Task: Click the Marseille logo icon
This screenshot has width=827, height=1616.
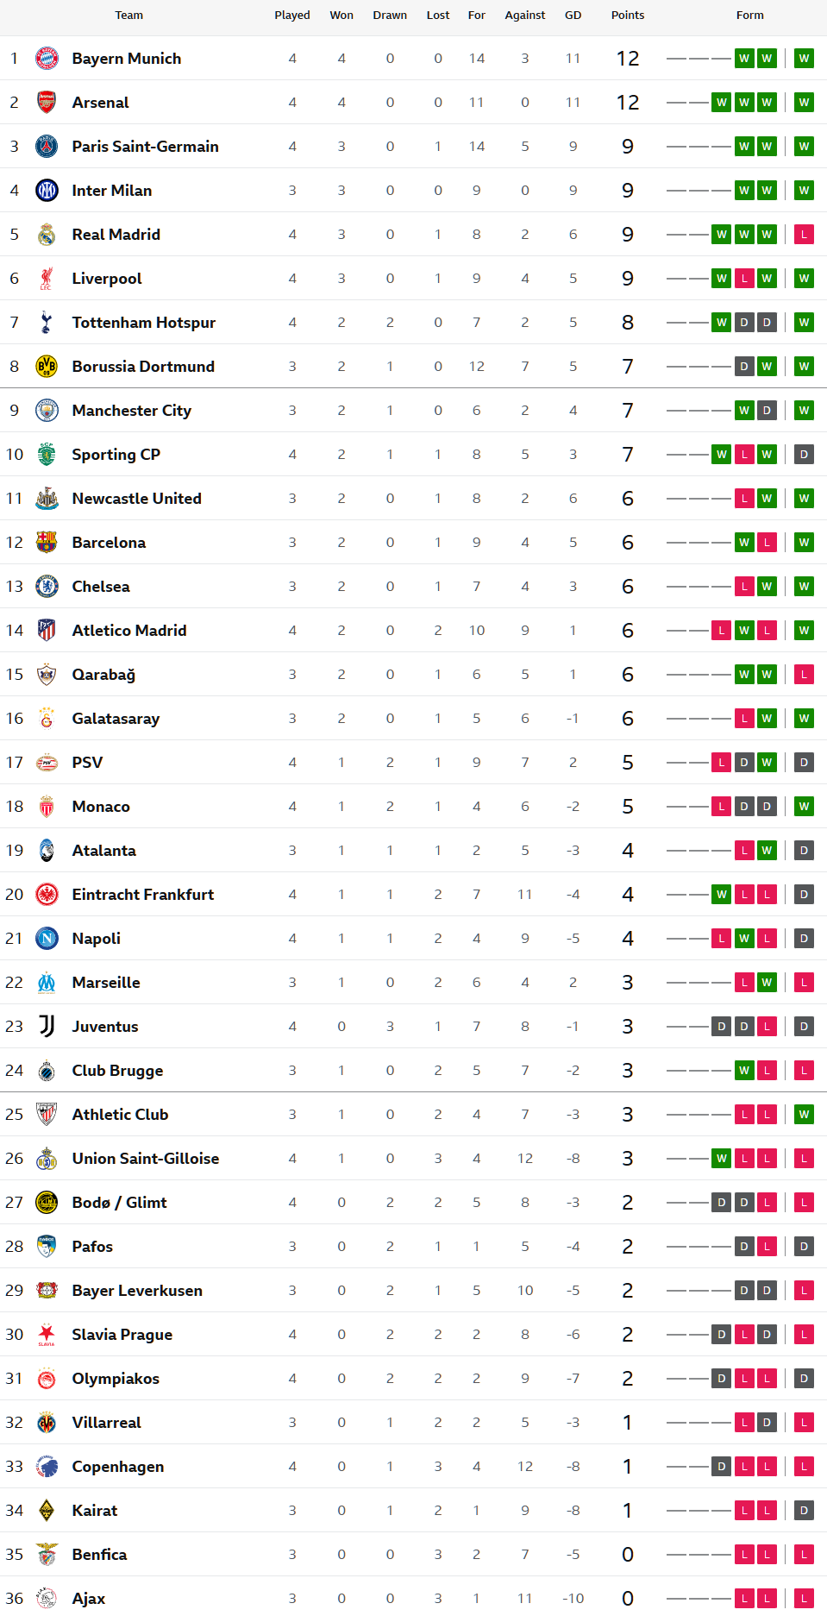Action: click(x=47, y=983)
